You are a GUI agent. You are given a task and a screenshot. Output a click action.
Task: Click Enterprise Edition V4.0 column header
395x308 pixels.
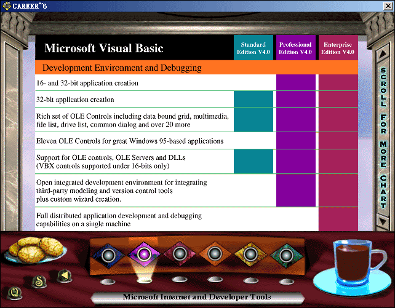tap(338, 48)
